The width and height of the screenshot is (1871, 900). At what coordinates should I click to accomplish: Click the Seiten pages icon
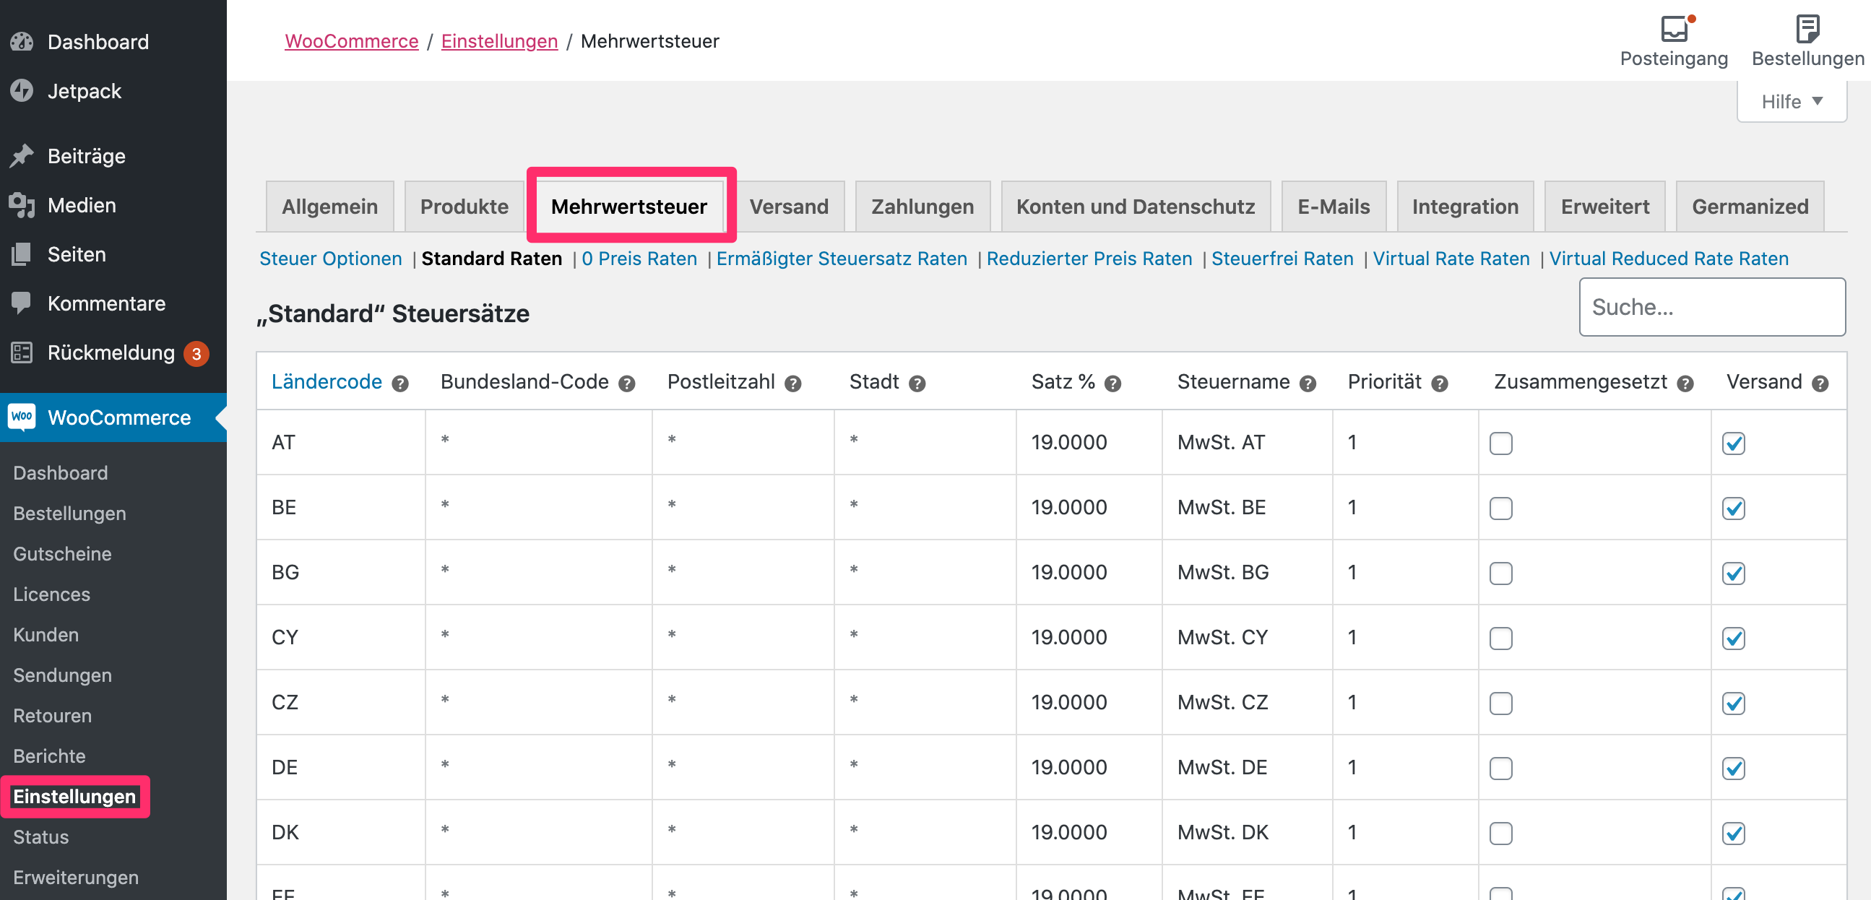[x=22, y=254]
